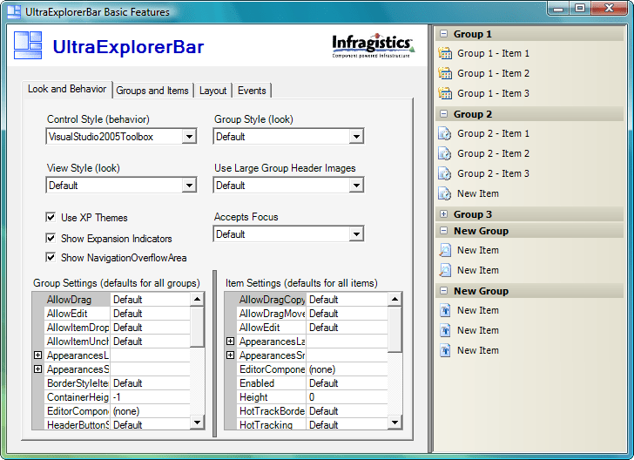Collapse Group 1 in the explorer bar
Screen dimensions: 634x460
click(443, 34)
